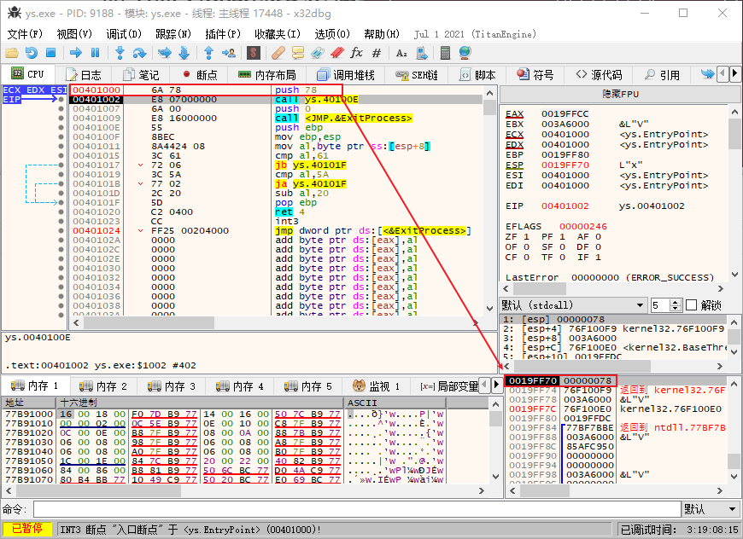Open the 调试(D) menu
This screenshot has width=743, height=539.
tap(124, 34)
